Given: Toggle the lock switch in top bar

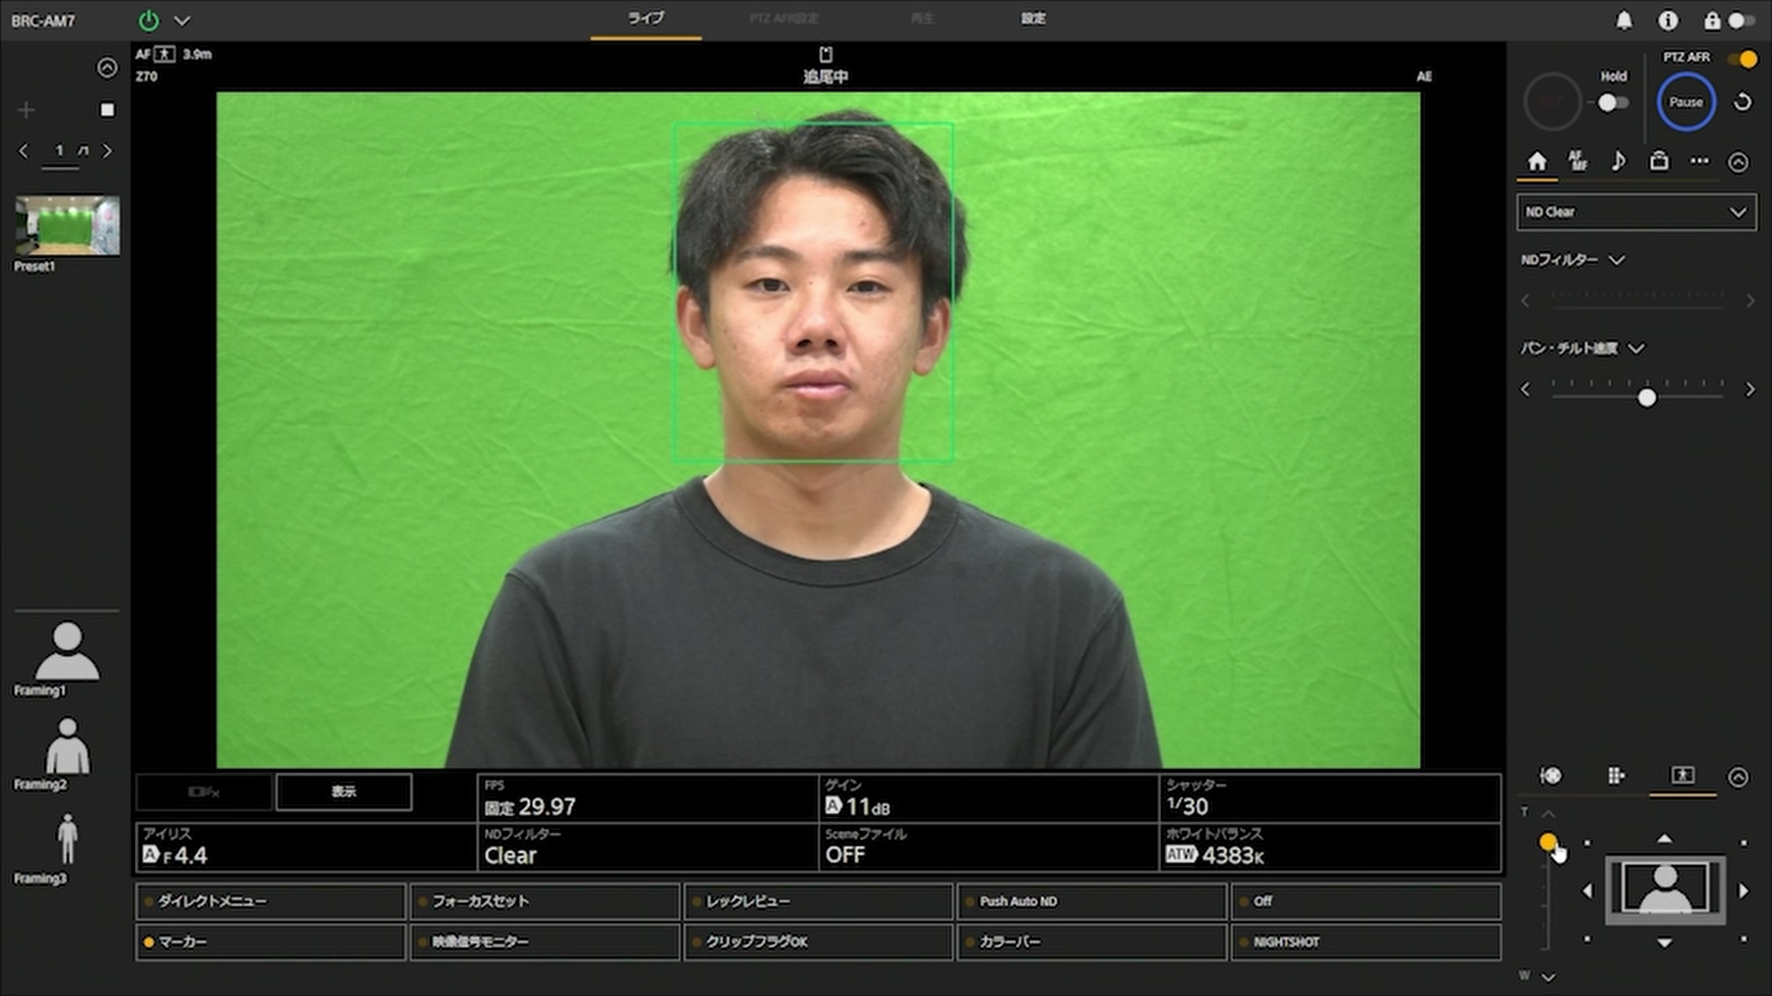Looking at the screenshot, I should click(1740, 20).
